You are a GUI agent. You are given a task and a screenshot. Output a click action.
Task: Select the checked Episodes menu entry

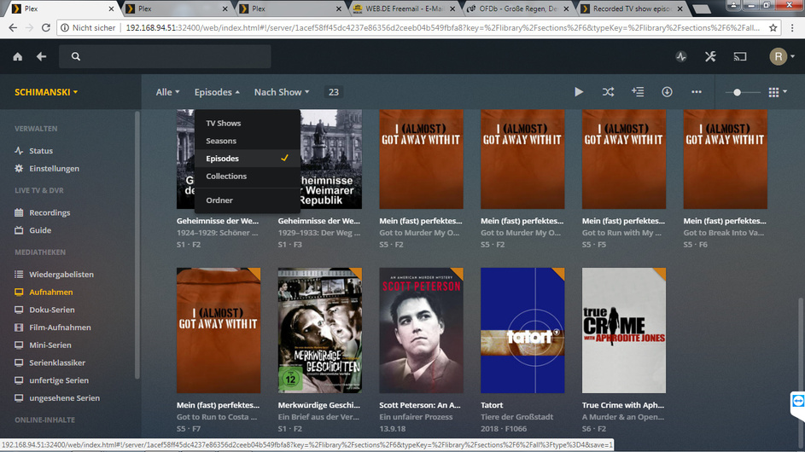click(x=248, y=159)
